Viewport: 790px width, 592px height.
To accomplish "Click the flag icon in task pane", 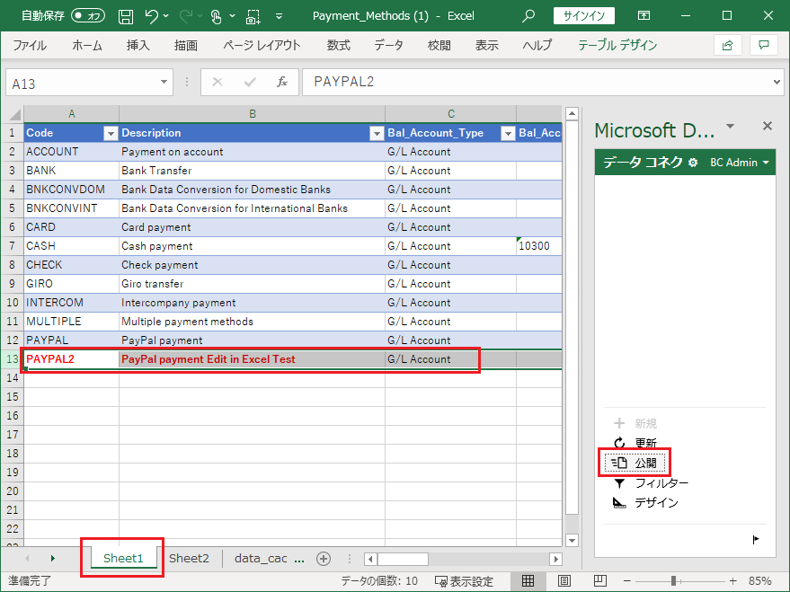I will [756, 540].
